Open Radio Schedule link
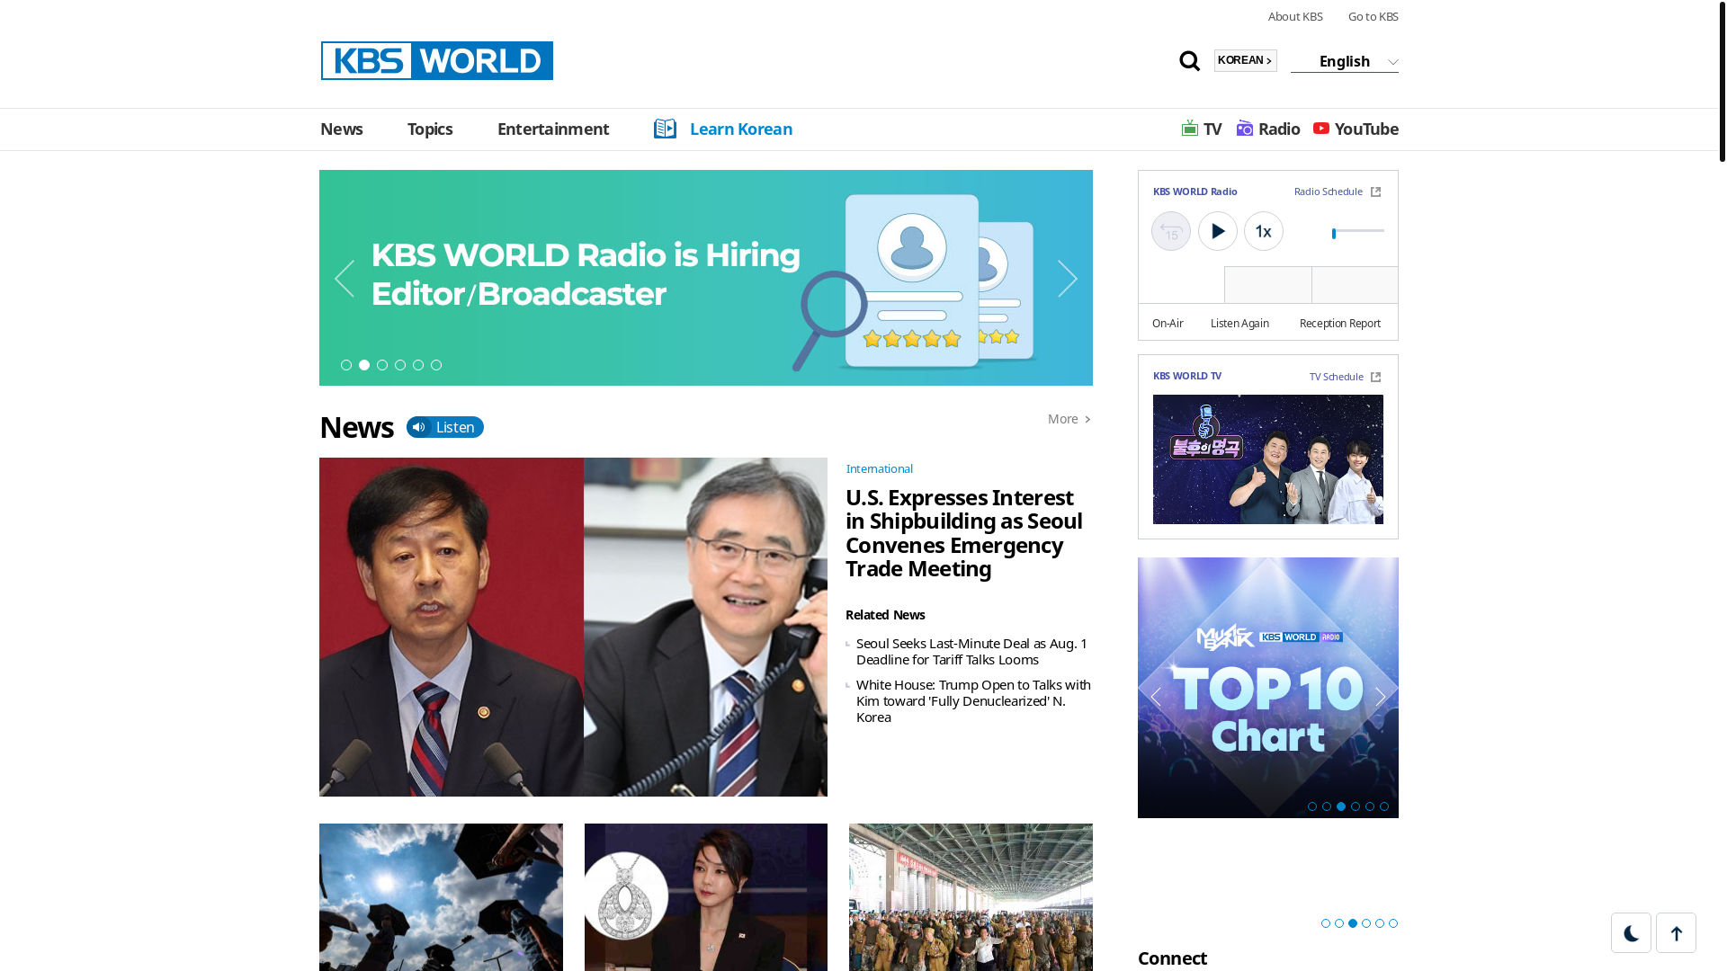This screenshot has width=1727, height=971. pos(1329,192)
